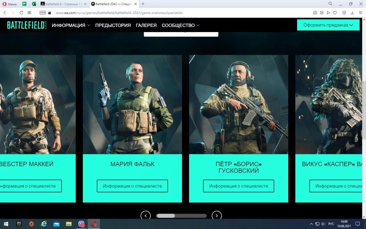Reload the current page
The width and height of the screenshot is (366, 229).
pos(21,13)
